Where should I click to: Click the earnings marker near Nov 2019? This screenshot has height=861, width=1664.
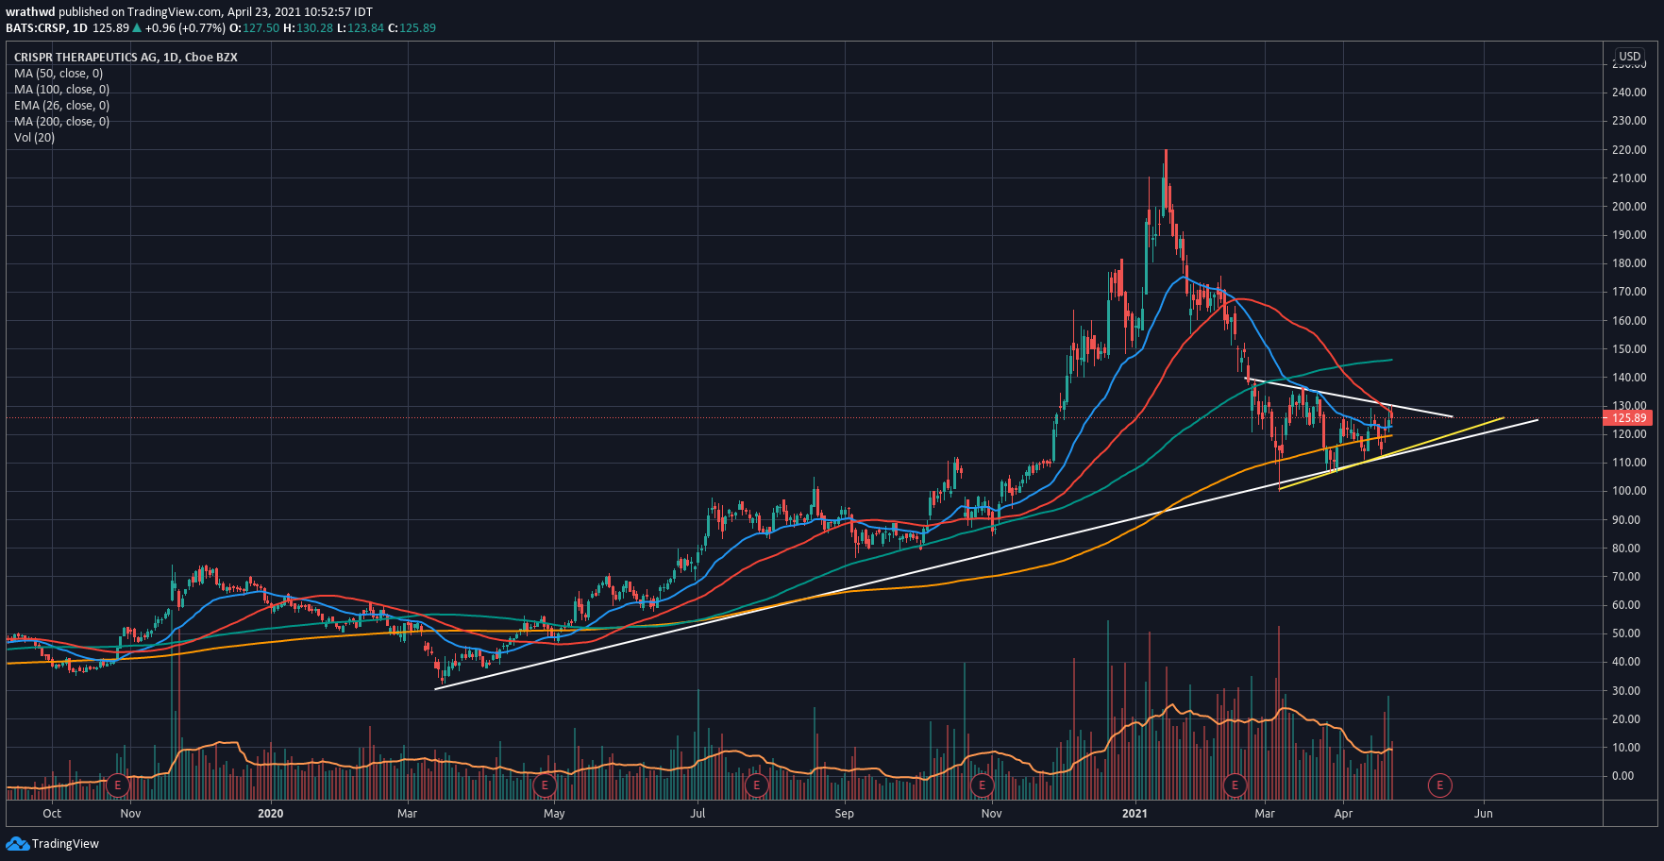[117, 785]
